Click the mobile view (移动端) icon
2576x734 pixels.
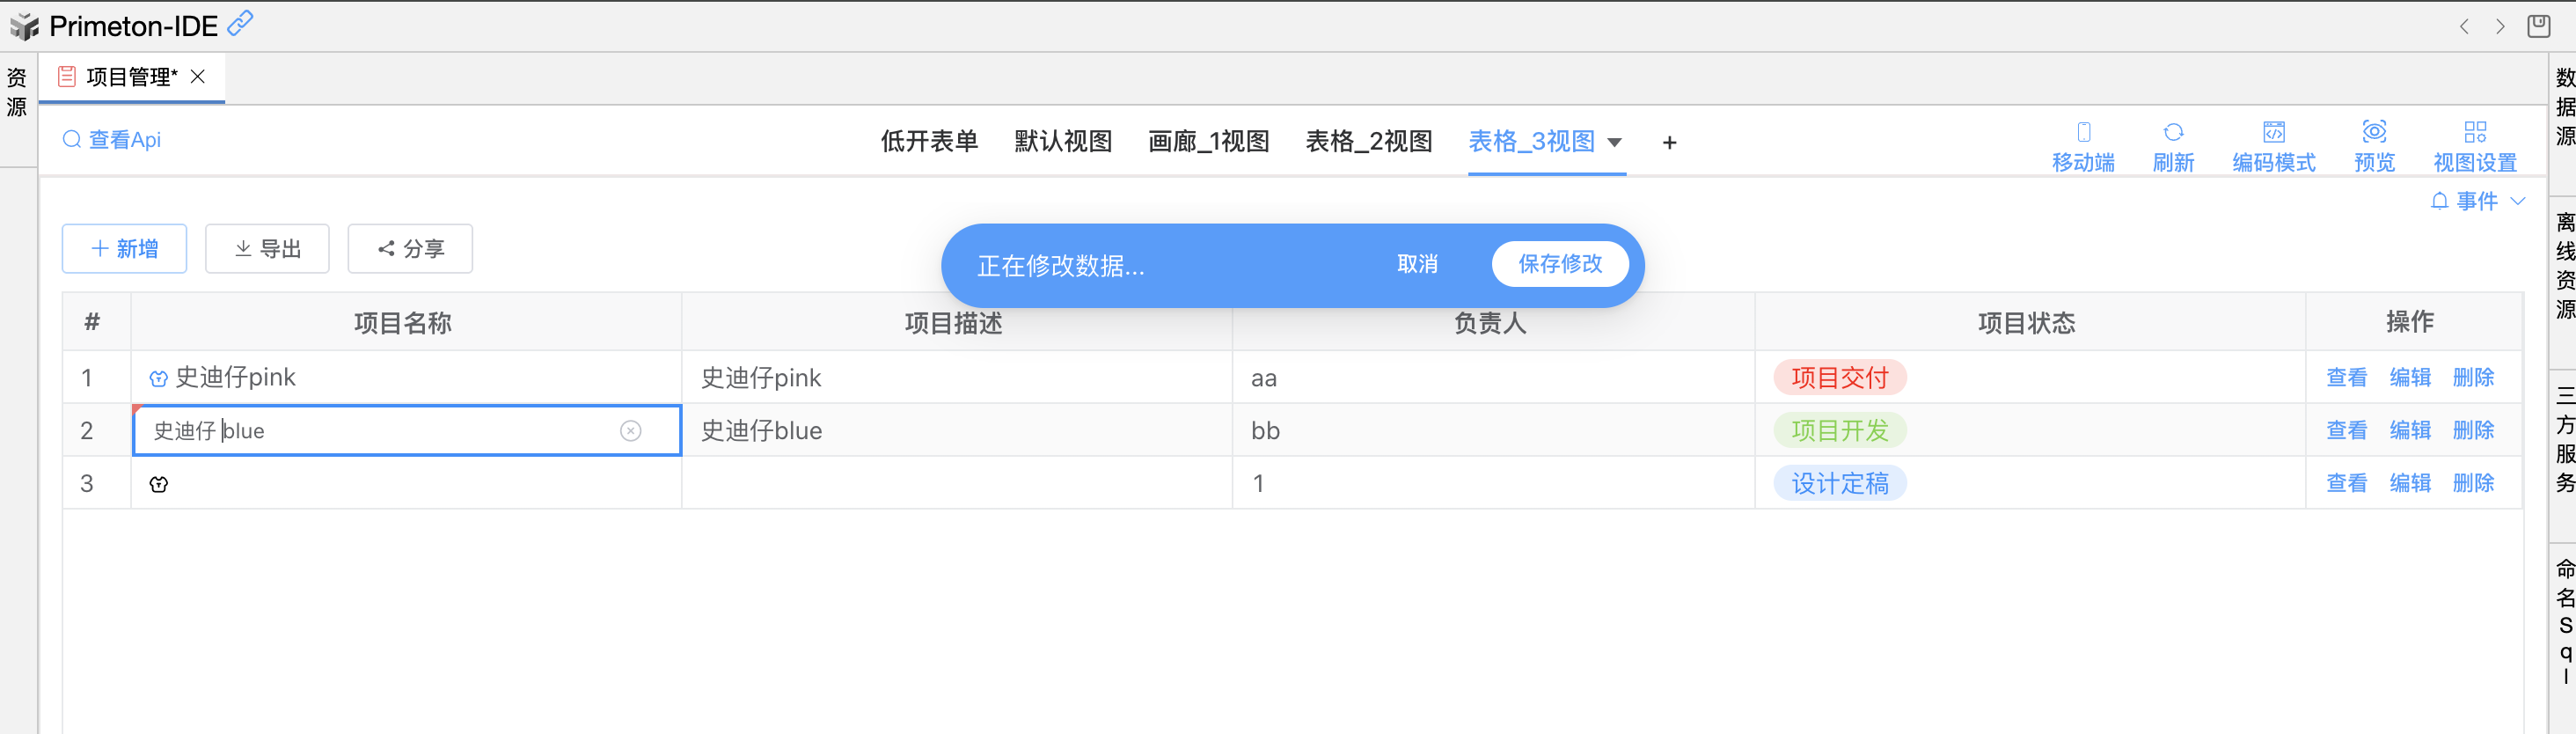click(x=2083, y=132)
